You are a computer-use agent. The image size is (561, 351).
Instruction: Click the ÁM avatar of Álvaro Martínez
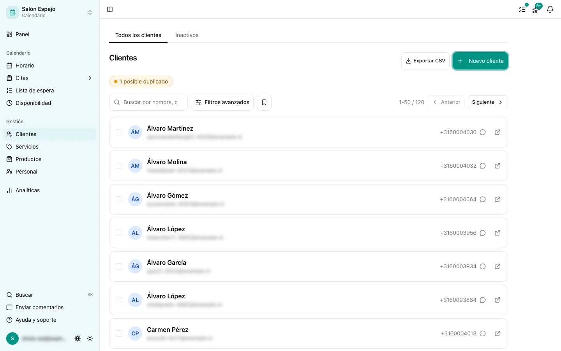pos(135,132)
